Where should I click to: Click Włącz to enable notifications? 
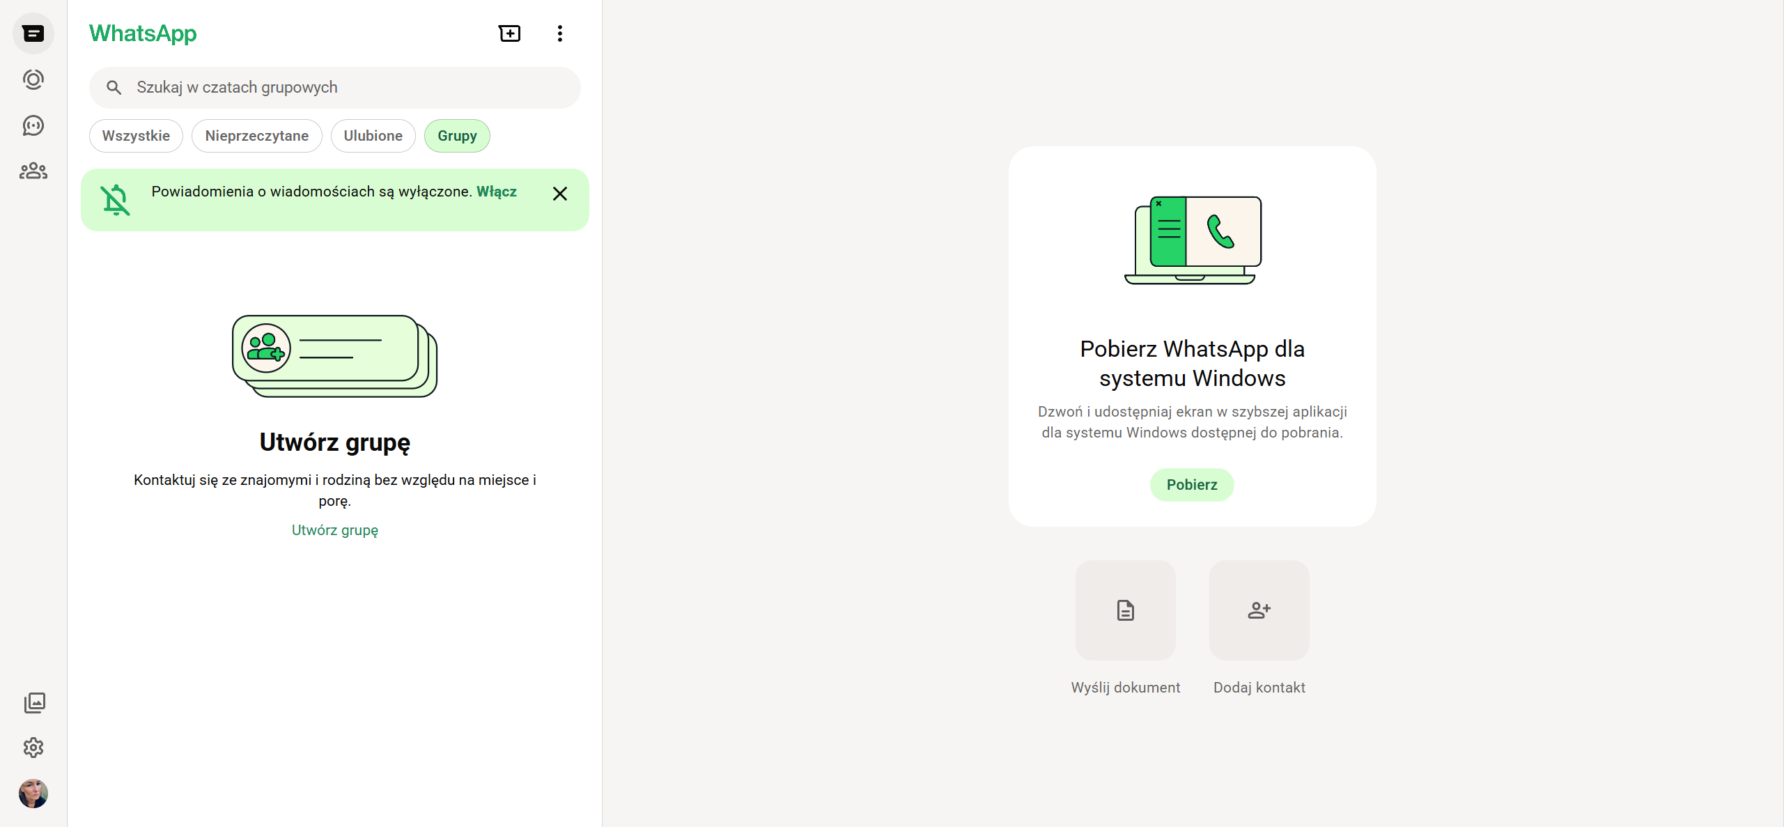point(497,191)
